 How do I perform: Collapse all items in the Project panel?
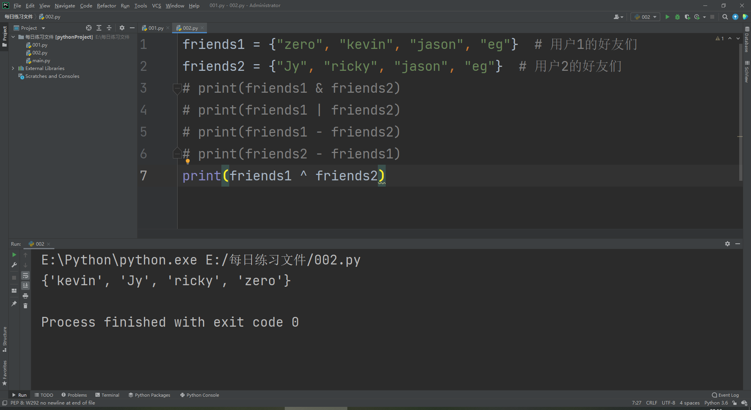click(x=109, y=28)
